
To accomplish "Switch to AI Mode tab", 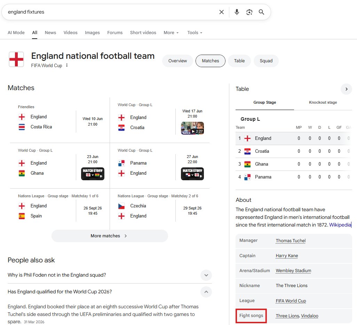I will (16, 33).
